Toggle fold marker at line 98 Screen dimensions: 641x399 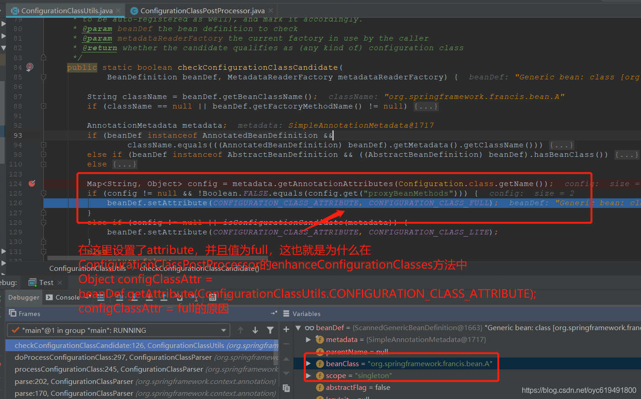pyautogui.click(x=43, y=155)
